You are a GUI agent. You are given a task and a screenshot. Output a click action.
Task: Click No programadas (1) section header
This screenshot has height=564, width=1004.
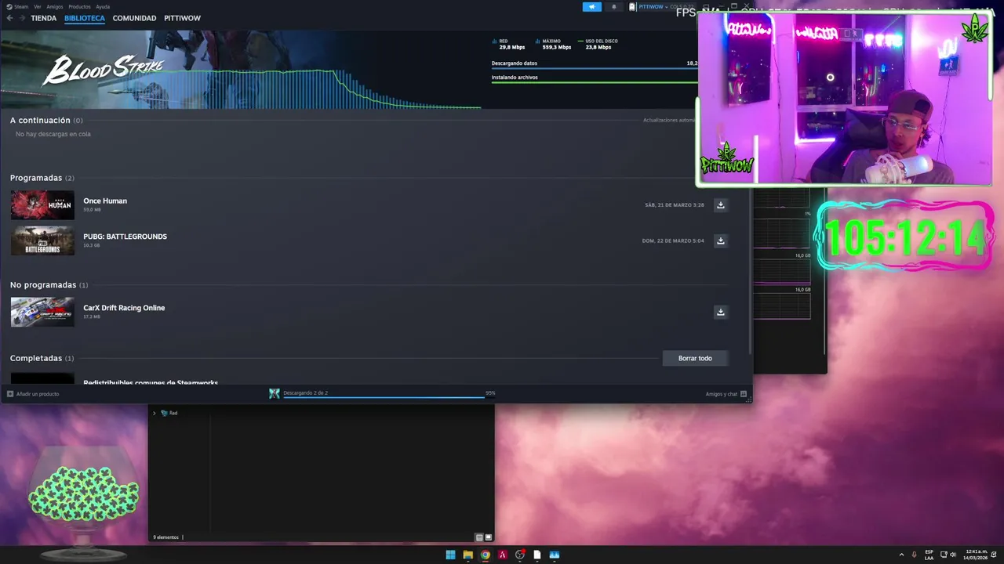click(49, 285)
